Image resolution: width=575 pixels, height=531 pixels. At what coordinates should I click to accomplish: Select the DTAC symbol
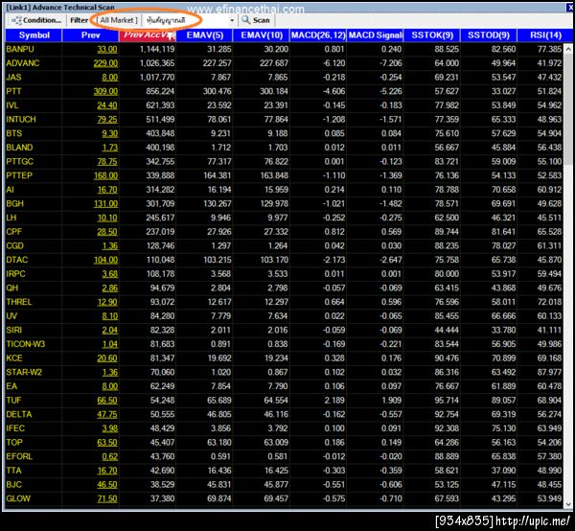point(17,260)
